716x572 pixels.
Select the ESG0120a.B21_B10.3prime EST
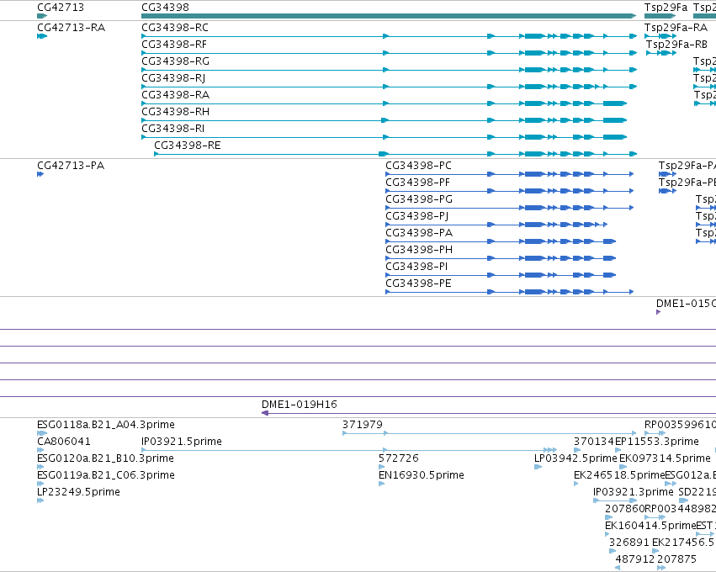(105, 458)
